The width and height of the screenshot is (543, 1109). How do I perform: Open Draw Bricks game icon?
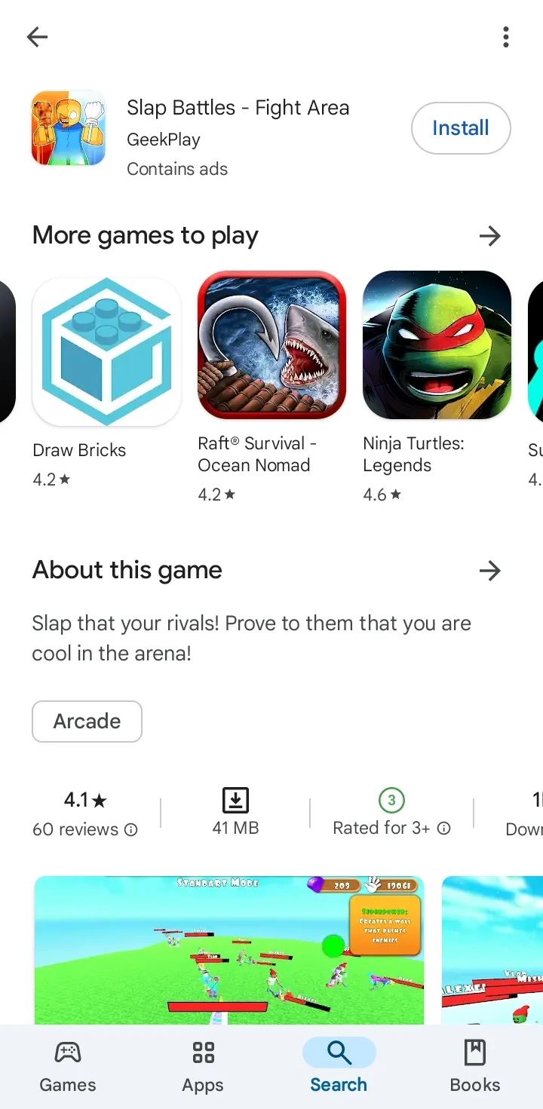point(106,351)
